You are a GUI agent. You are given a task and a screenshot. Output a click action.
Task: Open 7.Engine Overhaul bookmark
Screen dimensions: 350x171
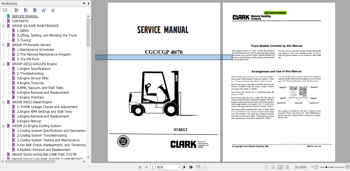[x=30, y=97]
